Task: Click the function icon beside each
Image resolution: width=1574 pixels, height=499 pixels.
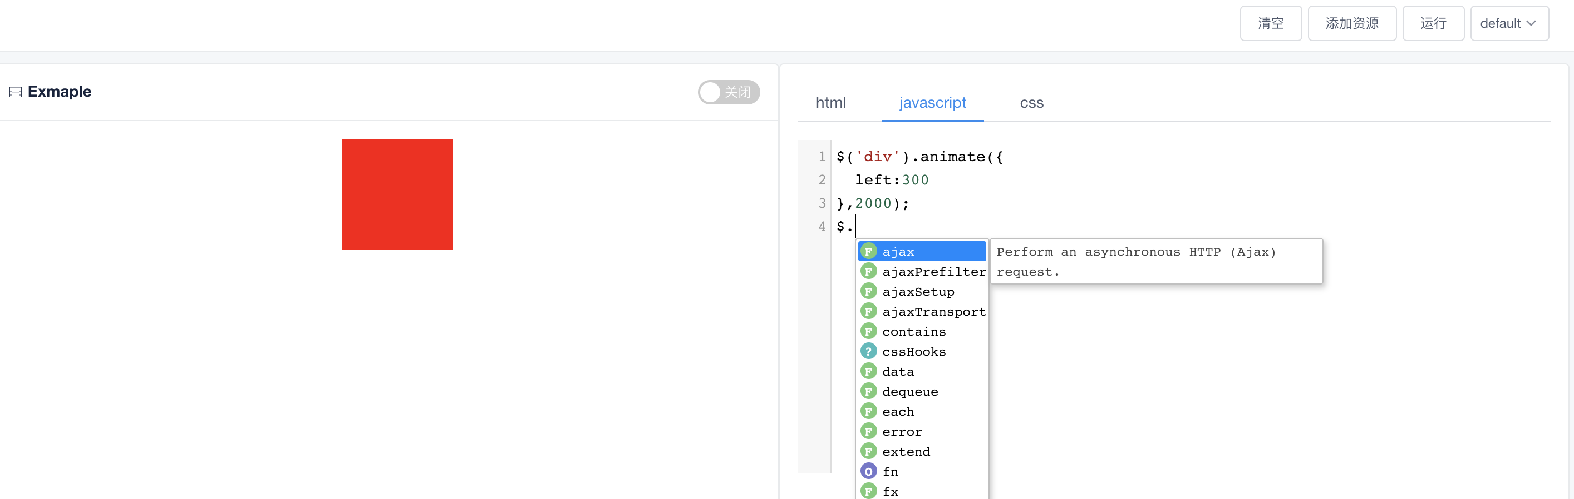Action: [x=868, y=411]
